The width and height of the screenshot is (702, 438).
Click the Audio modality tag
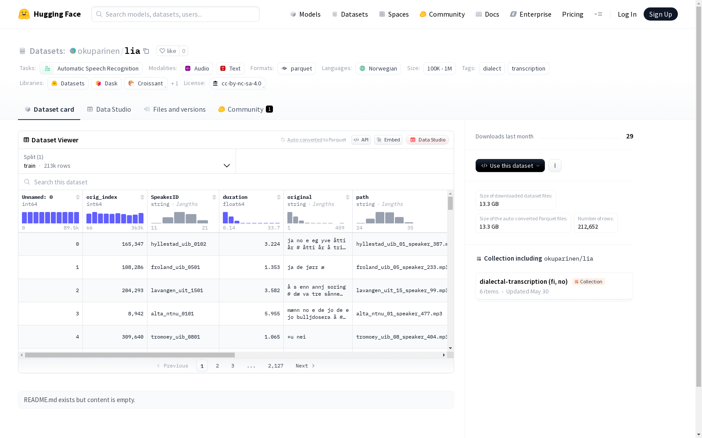pos(197,68)
